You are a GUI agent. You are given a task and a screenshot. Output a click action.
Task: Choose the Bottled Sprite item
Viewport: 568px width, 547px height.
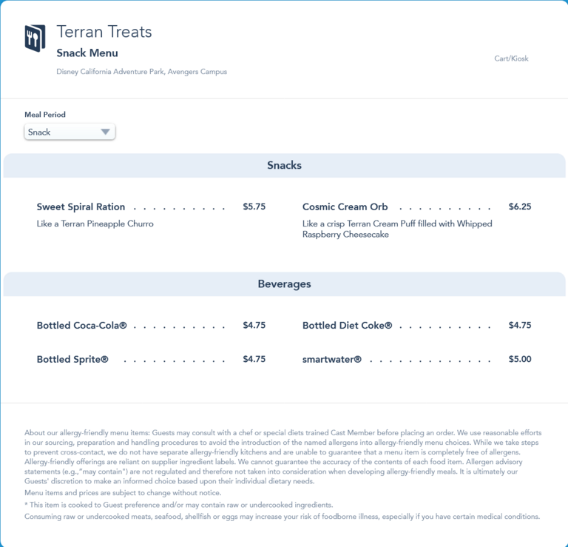(x=72, y=360)
